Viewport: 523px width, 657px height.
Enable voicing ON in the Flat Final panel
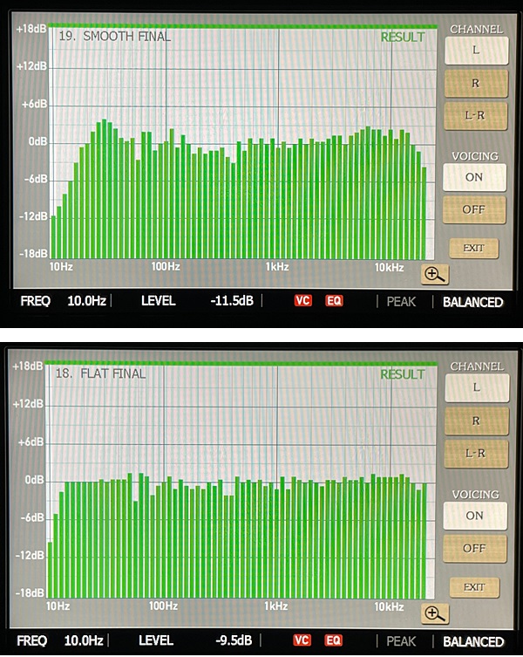[x=473, y=516]
